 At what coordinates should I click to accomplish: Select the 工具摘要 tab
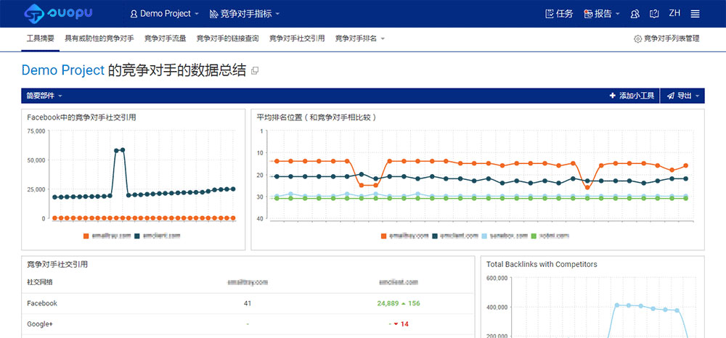(40, 39)
